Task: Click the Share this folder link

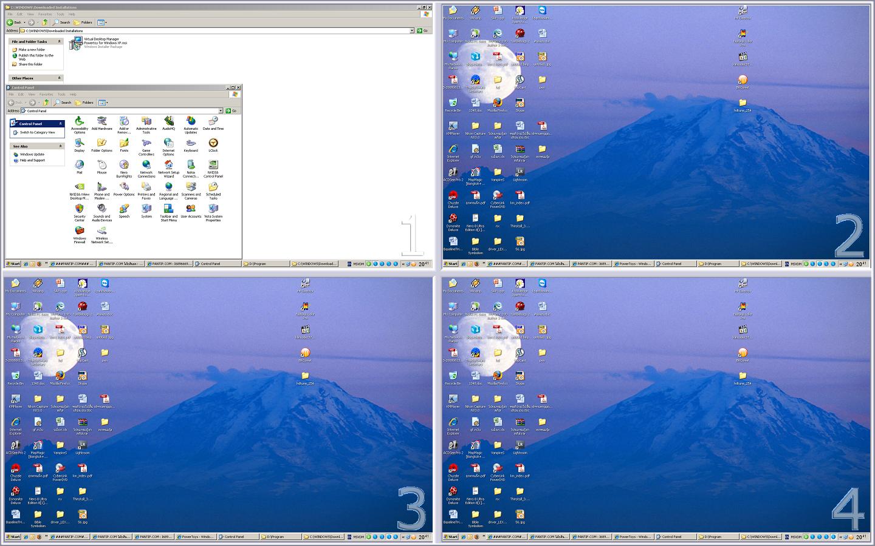Action: point(30,64)
